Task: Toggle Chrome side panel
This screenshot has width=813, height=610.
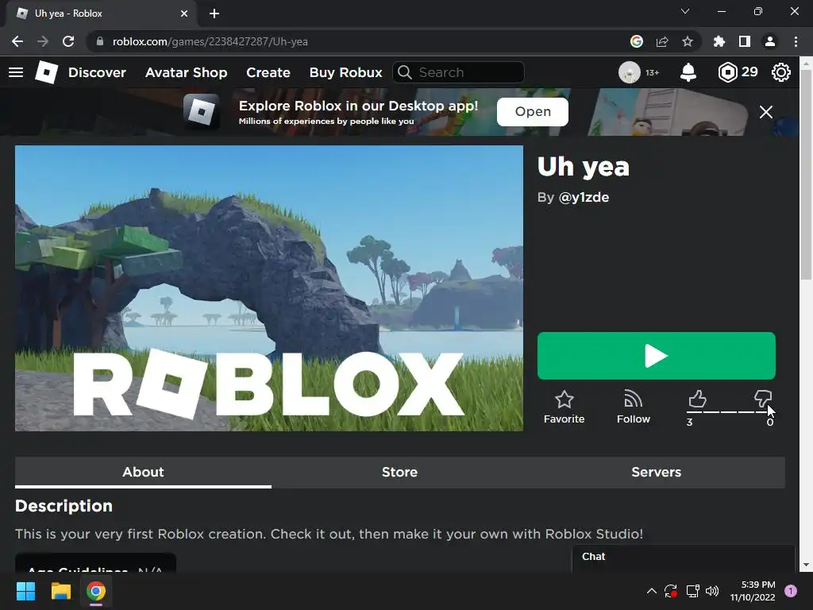Action: (x=745, y=41)
